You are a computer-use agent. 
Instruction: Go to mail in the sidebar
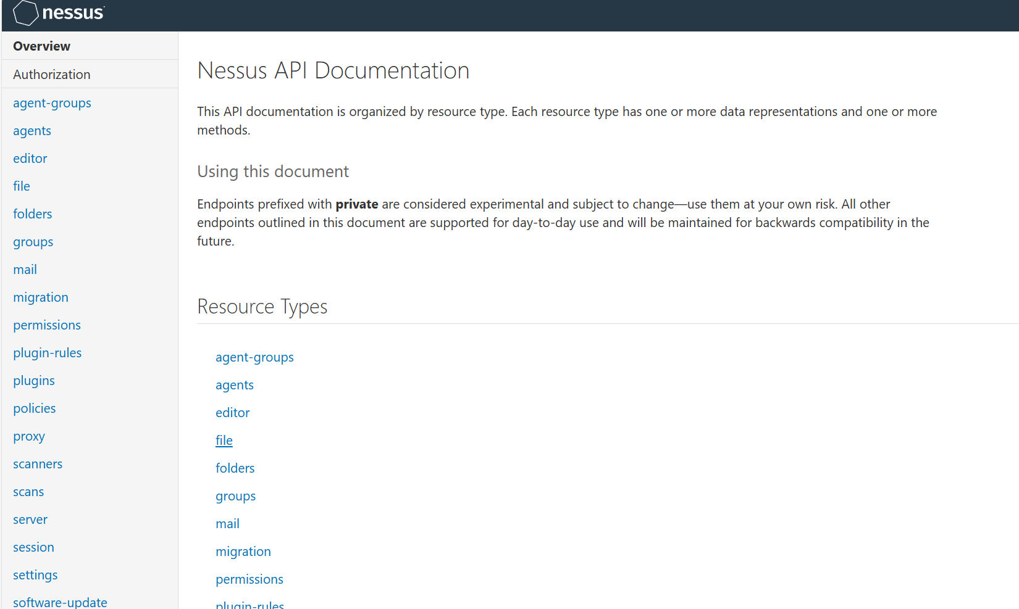(x=25, y=270)
